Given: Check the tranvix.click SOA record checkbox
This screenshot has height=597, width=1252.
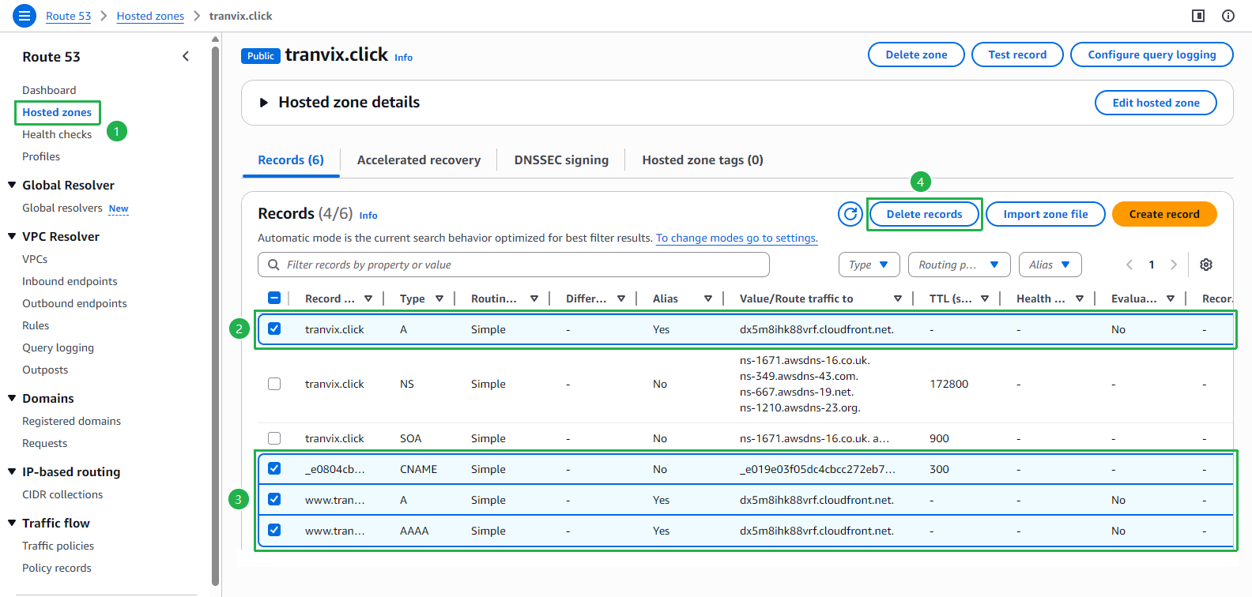Looking at the screenshot, I should pos(274,438).
